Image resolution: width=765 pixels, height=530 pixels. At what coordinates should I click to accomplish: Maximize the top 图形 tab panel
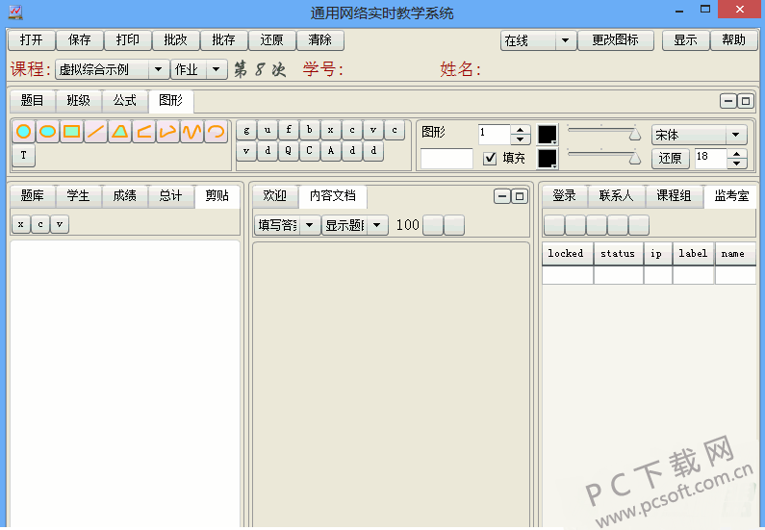[x=746, y=101]
